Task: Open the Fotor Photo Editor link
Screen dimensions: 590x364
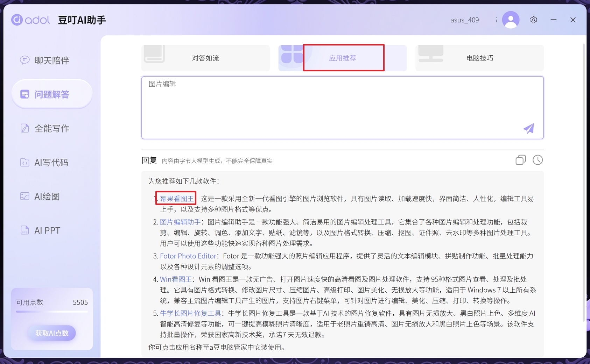Action: coord(188,256)
